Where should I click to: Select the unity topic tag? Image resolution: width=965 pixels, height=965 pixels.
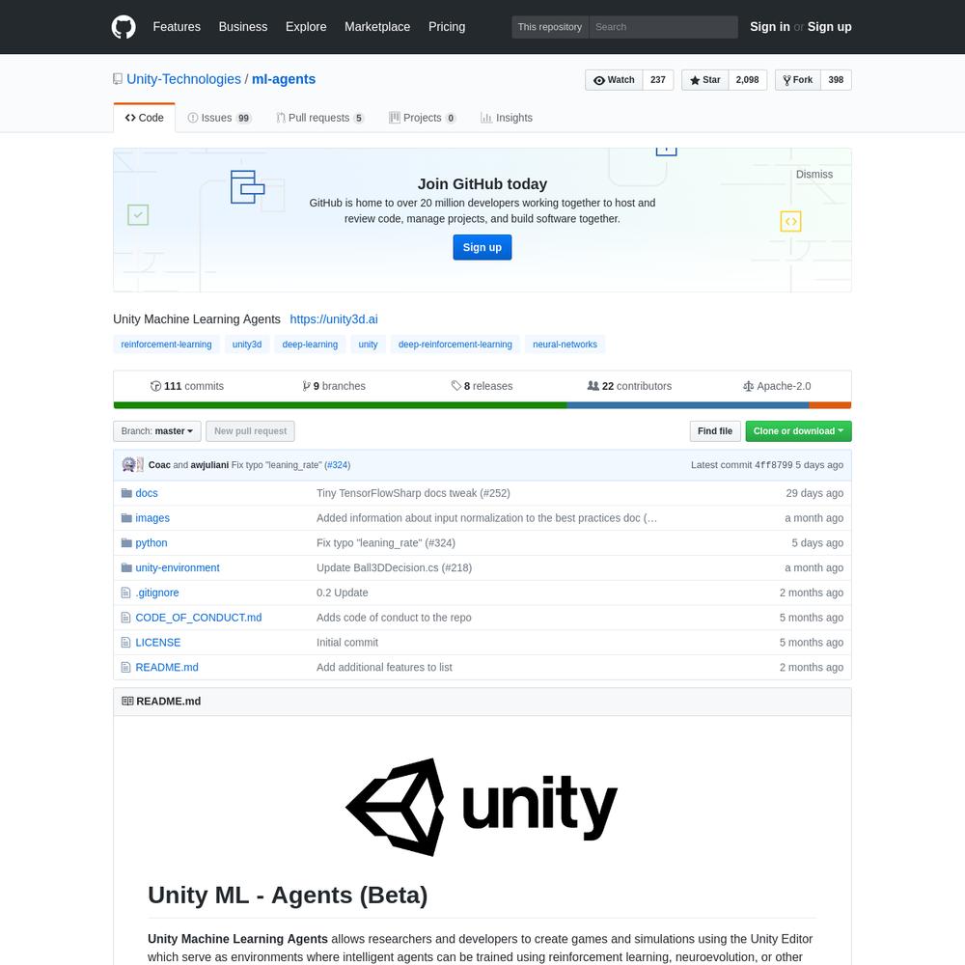click(x=368, y=345)
